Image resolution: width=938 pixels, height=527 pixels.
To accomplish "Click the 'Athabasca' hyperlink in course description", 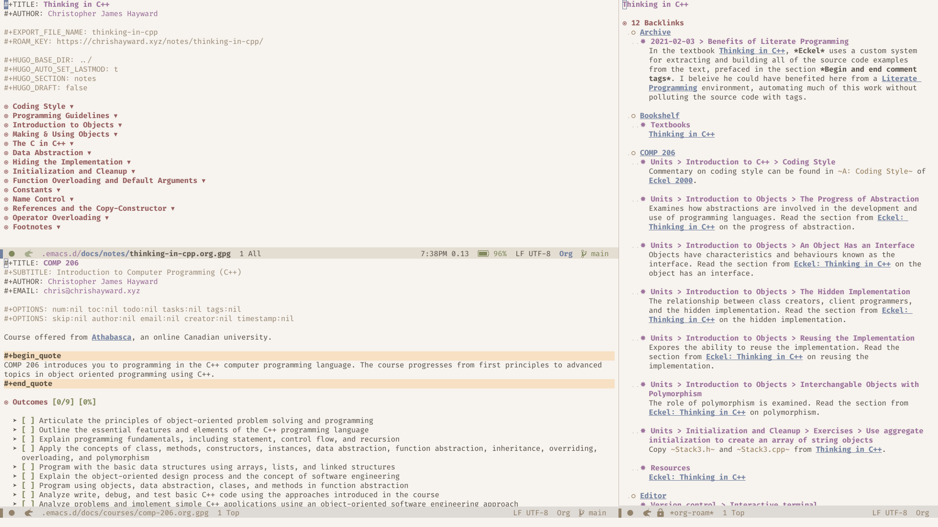I will (111, 337).
